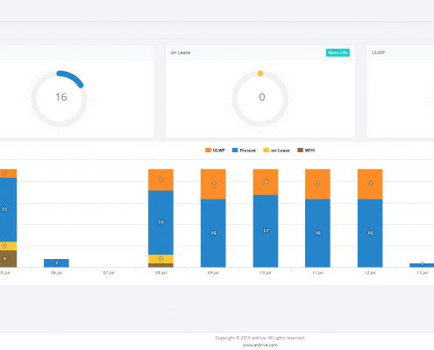
Task: Click the "10 Jul" axis label
Action: (x=266, y=273)
